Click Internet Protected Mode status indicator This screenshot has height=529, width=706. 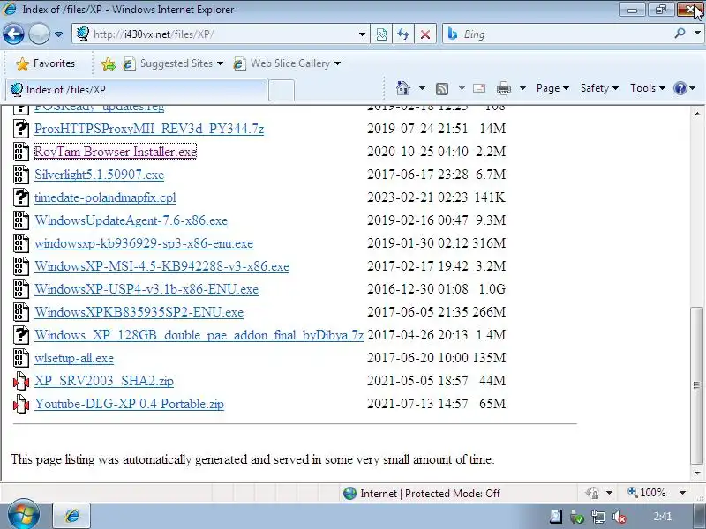point(422,494)
